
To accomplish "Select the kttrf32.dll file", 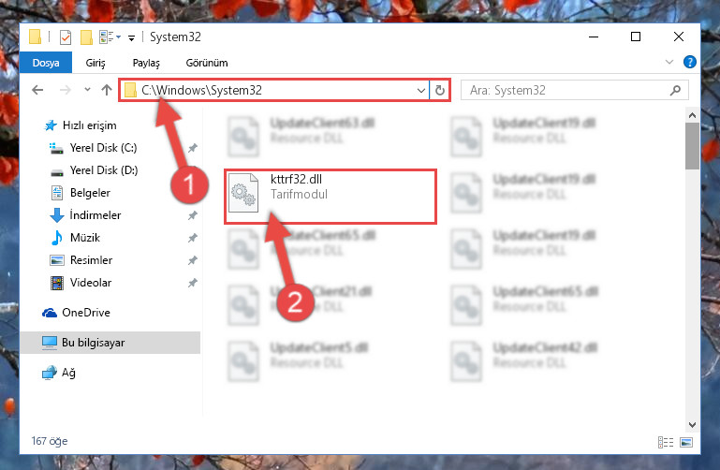I will pyautogui.click(x=331, y=196).
